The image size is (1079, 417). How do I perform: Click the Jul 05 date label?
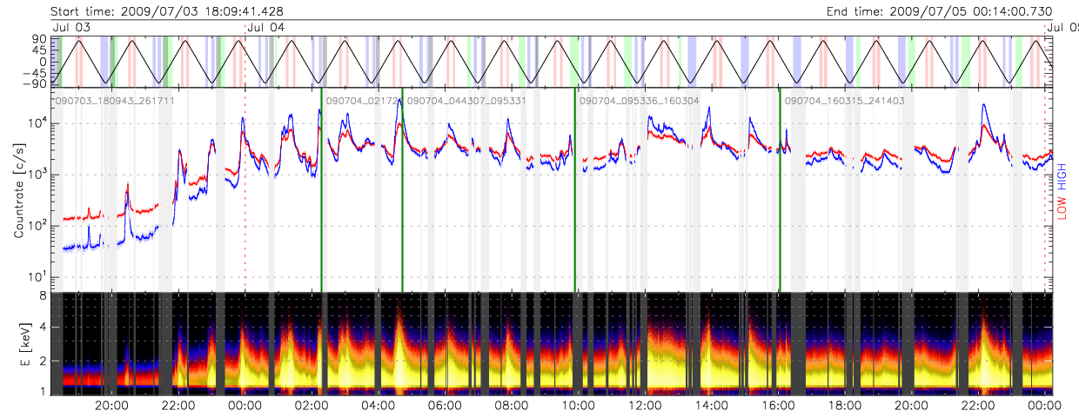point(1062,27)
